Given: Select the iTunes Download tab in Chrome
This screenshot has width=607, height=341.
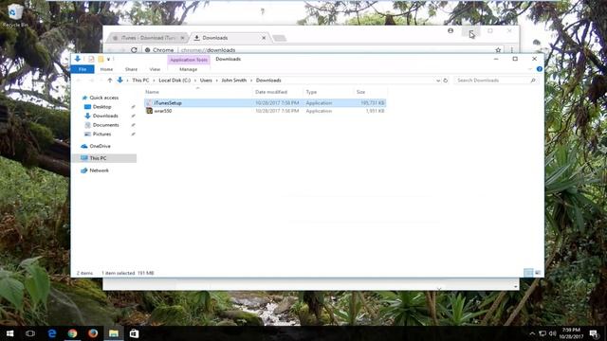Looking at the screenshot, I should coord(148,38).
